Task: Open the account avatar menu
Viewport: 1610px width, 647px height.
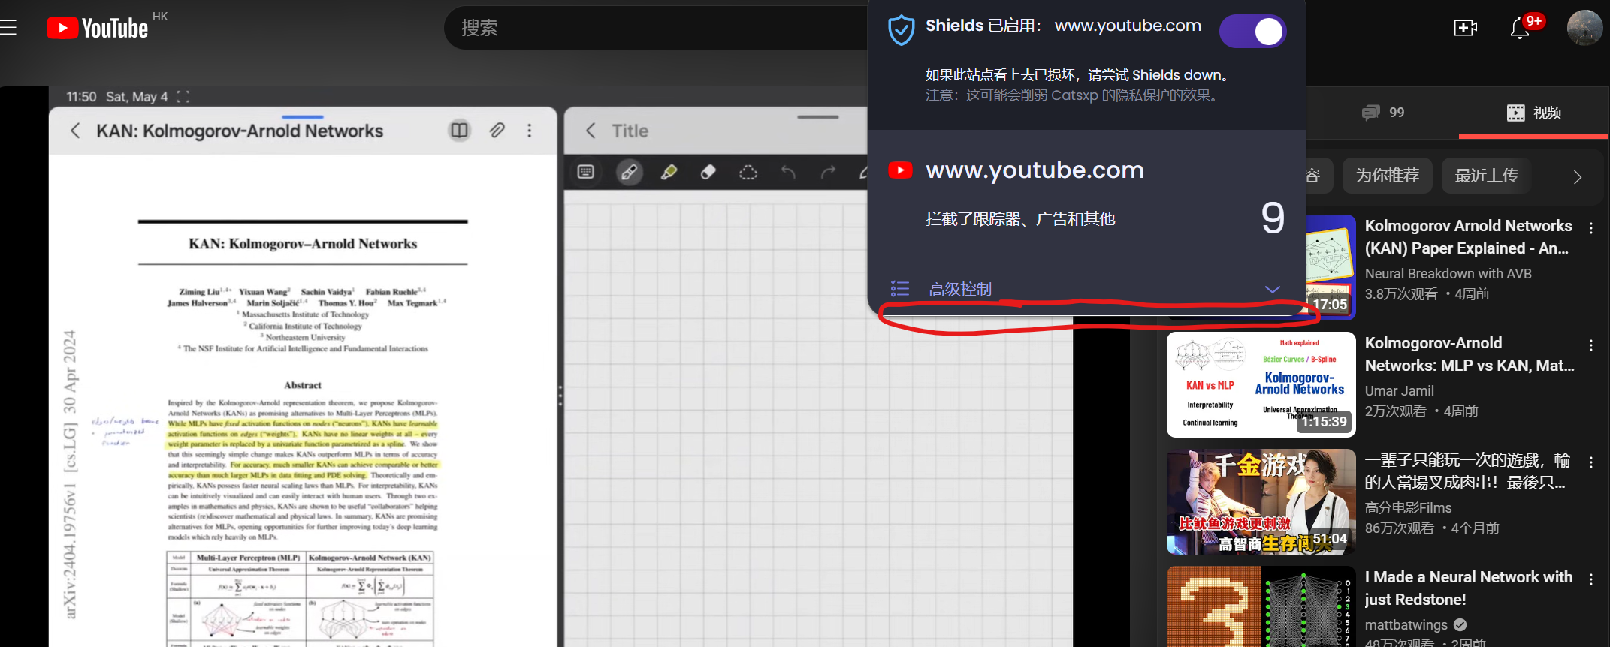Action: 1584,28
